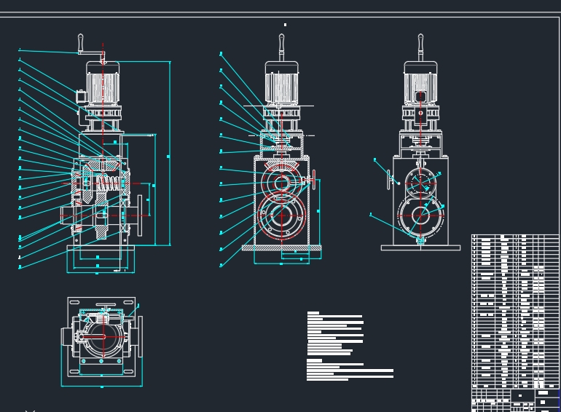
Task: Select the worm screw in the left sectional view
Action: click(x=109, y=183)
